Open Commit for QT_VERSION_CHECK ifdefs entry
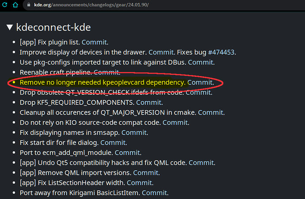 coord(198,92)
